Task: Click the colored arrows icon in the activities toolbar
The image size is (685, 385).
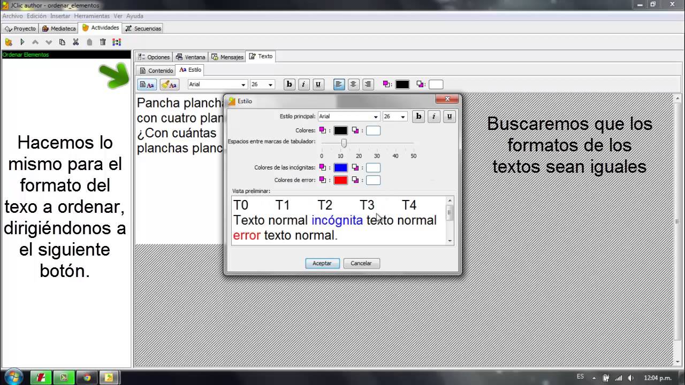Action: click(x=117, y=42)
